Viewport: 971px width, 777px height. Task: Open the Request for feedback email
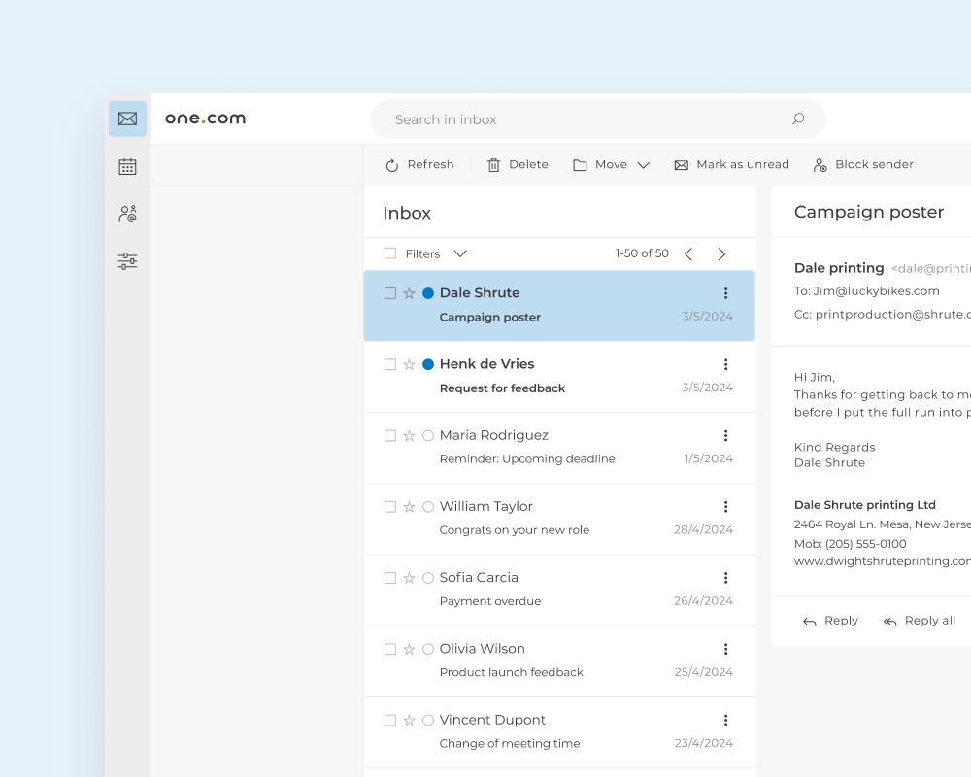coord(560,377)
